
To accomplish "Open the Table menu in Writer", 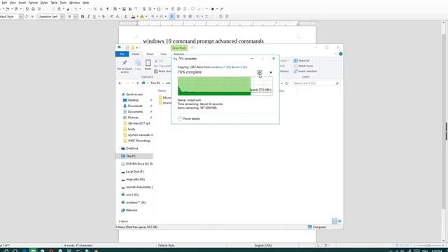I will [54, 3].
